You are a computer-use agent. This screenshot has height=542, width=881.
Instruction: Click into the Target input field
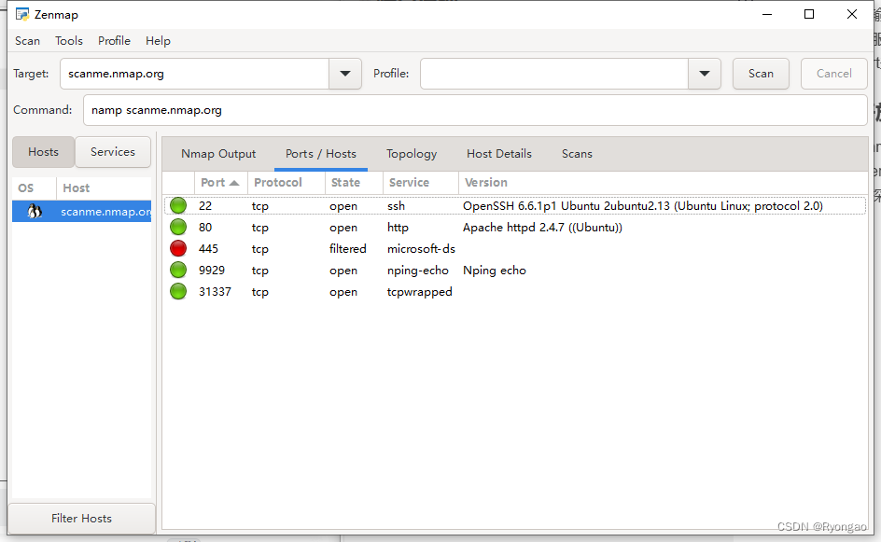pos(194,74)
